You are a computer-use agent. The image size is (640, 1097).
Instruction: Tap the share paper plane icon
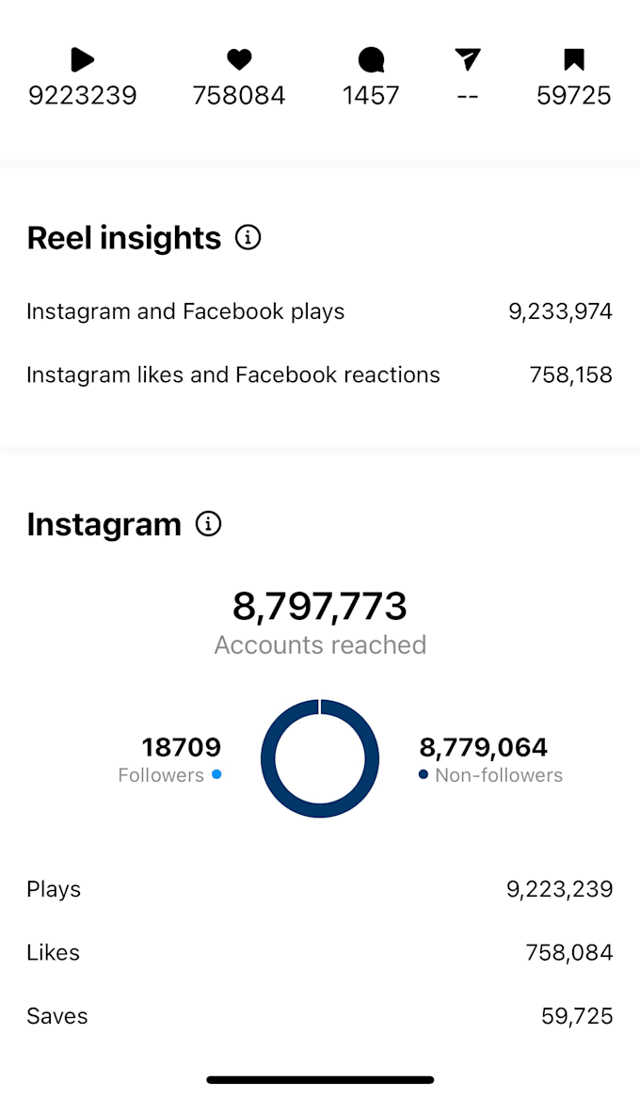click(x=468, y=59)
